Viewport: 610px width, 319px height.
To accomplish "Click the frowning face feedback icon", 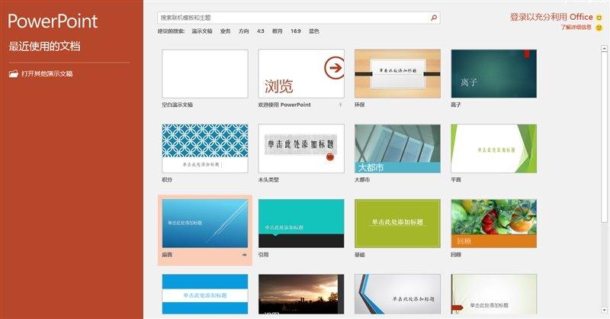I will click(x=599, y=27).
